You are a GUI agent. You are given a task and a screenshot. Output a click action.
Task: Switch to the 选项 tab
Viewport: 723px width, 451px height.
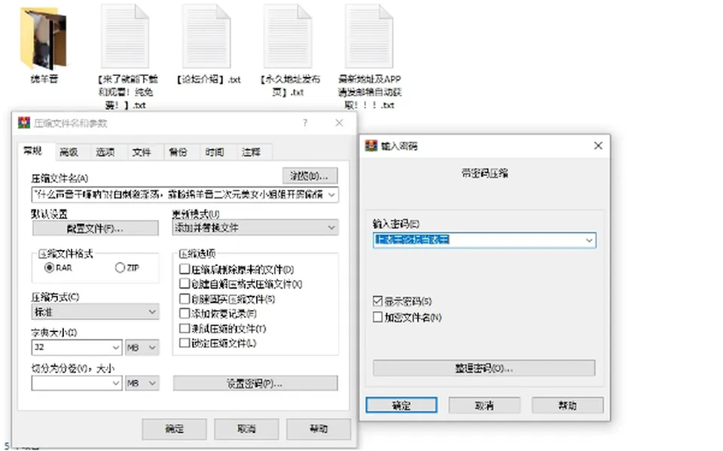(x=105, y=152)
